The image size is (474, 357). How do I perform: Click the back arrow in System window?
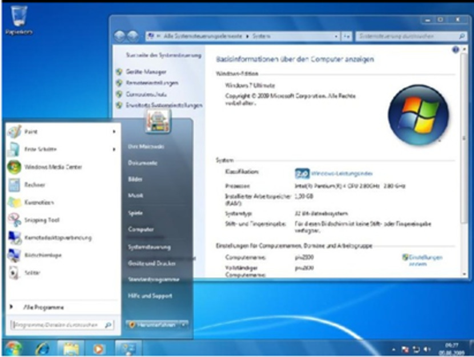click(120, 36)
